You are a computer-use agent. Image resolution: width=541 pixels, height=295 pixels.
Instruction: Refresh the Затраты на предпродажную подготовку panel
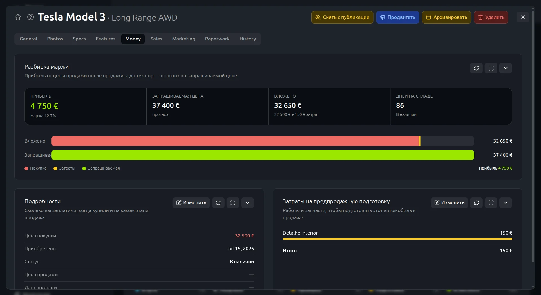point(476,203)
